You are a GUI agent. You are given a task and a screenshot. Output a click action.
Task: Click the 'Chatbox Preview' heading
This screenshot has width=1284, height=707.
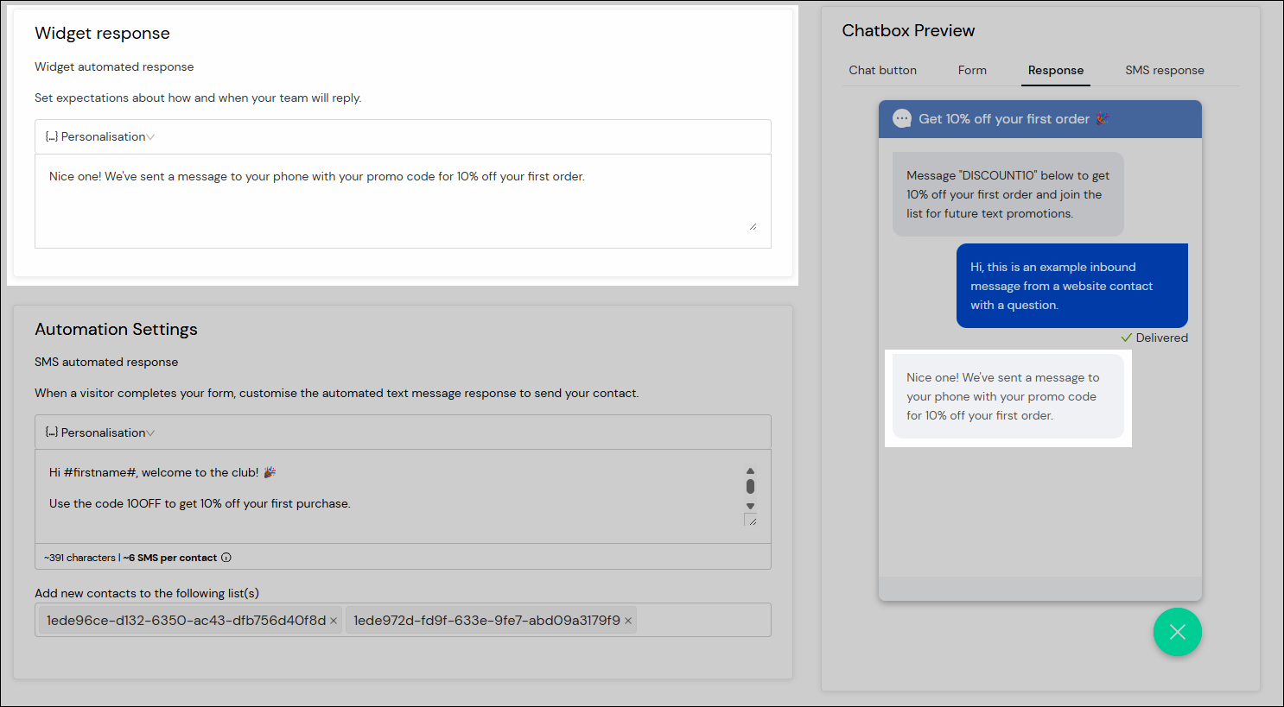(908, 30)
